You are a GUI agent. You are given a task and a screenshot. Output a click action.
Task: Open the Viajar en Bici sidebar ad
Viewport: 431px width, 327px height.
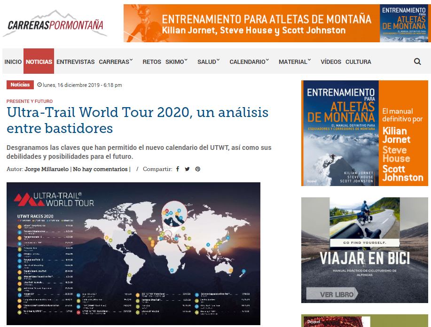(364, 250)
